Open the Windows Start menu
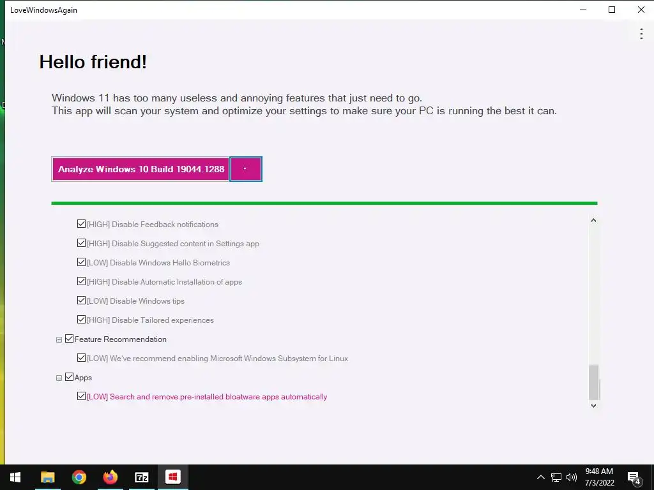 [x=15, y=477]
